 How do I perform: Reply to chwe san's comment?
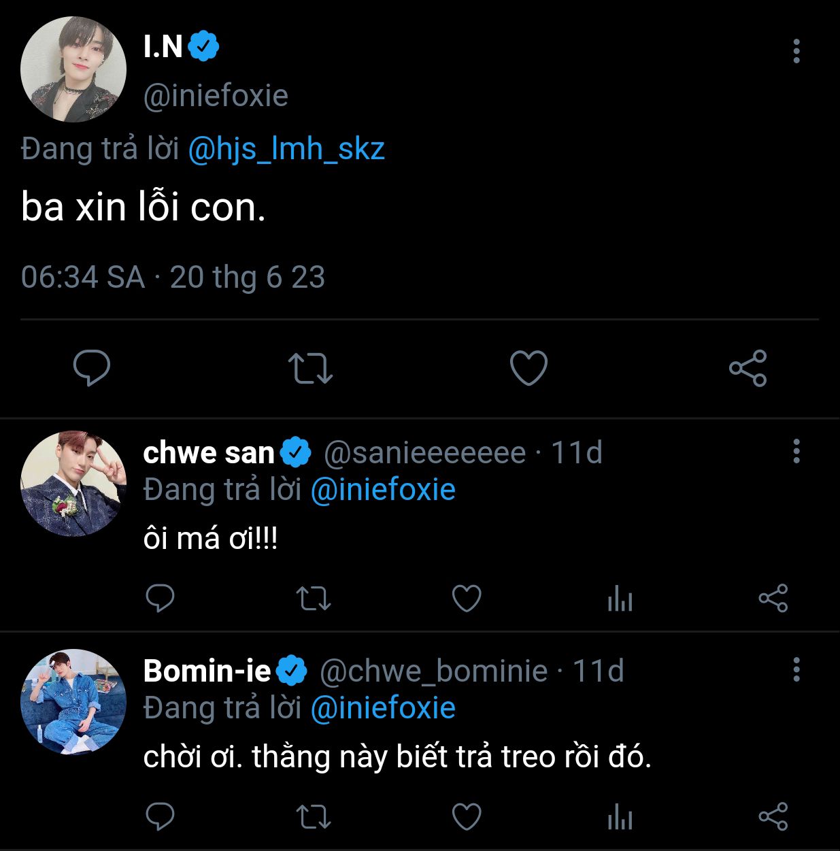coord(161,599)
